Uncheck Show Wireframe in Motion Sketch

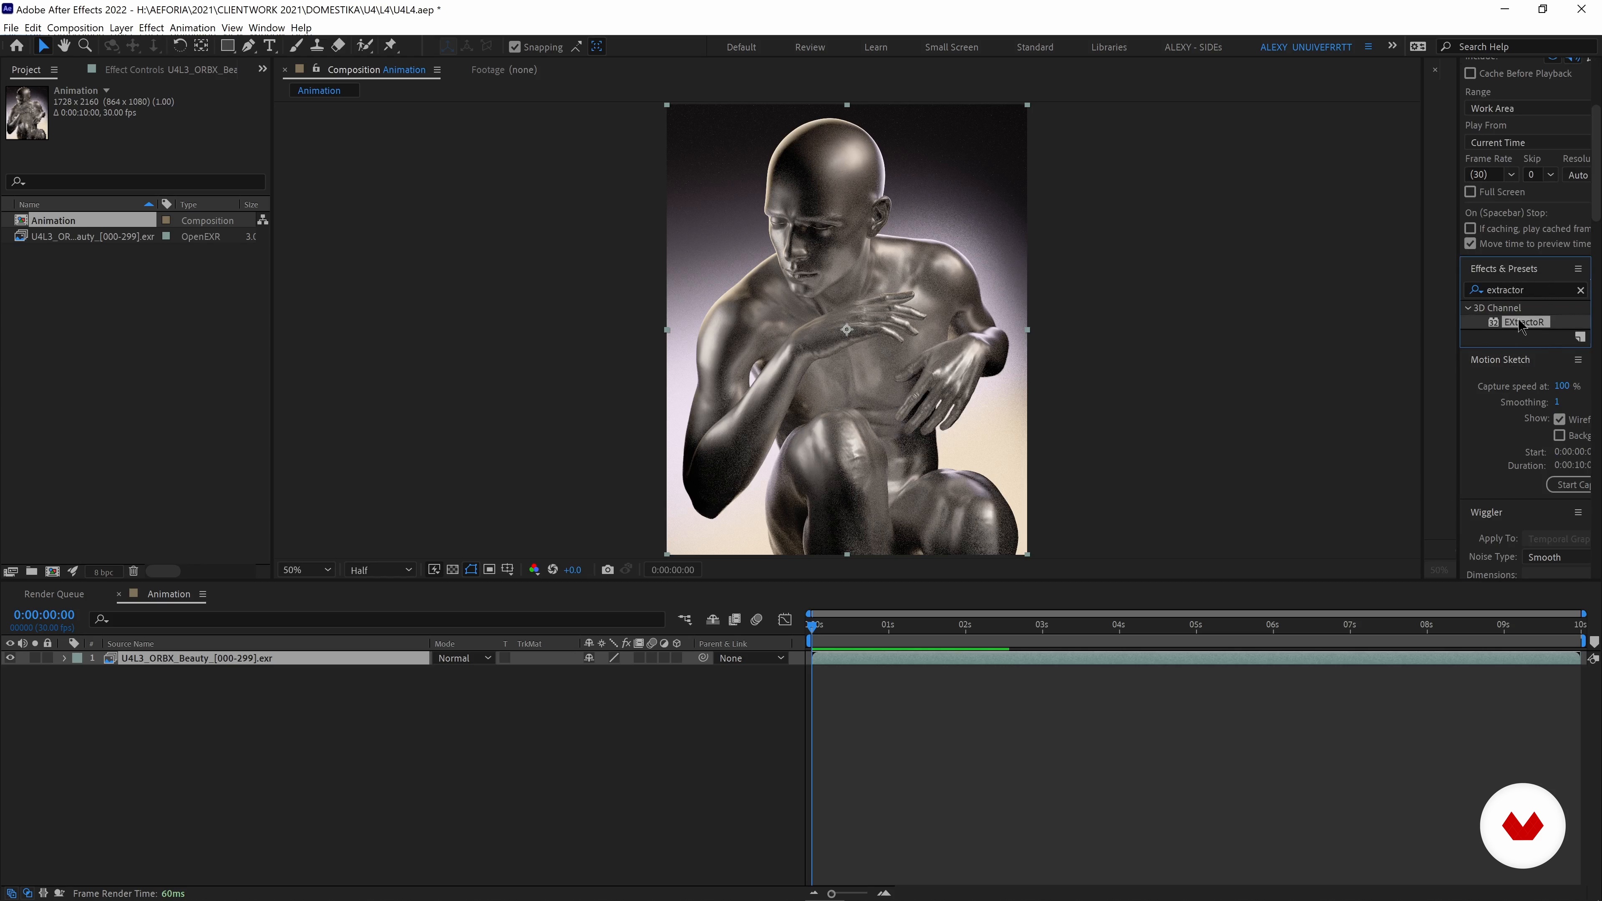[1559, 419]
